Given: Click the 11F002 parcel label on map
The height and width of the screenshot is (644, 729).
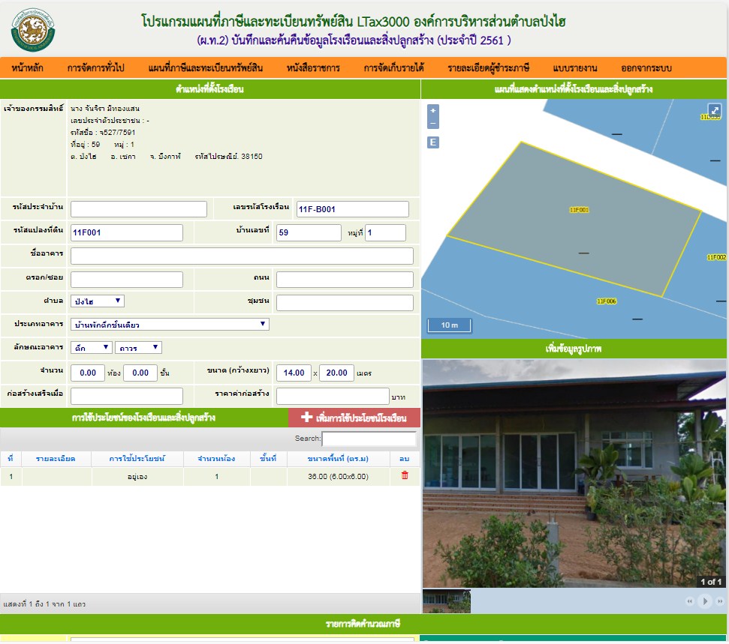Looking at the screenshot, I should coord(716,257).
